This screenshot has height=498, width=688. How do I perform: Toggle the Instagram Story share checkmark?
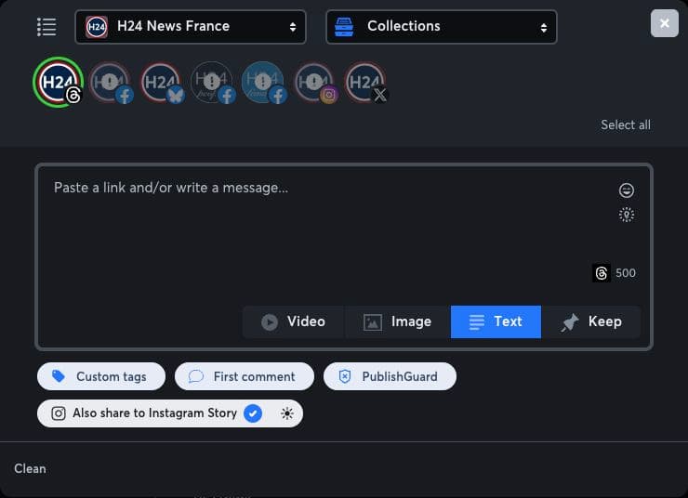point(253,413)
